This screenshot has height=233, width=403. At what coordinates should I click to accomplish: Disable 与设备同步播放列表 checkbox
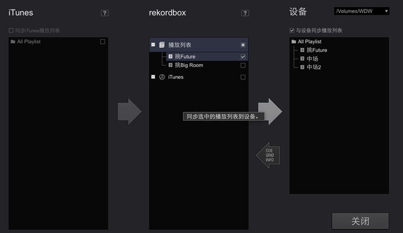(x=292, y=30)
